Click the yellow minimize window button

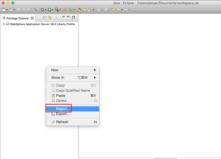coord(8,3)
